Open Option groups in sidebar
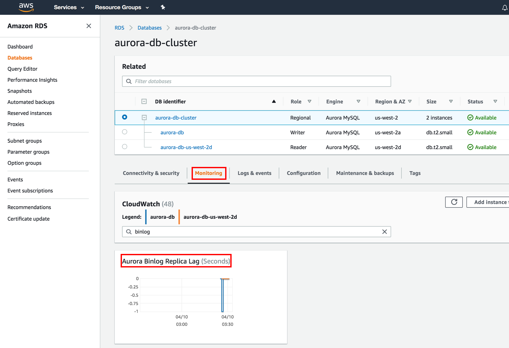509x348 pixels. pyautogui.click(x=25, y=163)
